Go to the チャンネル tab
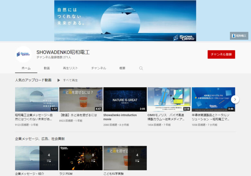 tap(98, 68)
